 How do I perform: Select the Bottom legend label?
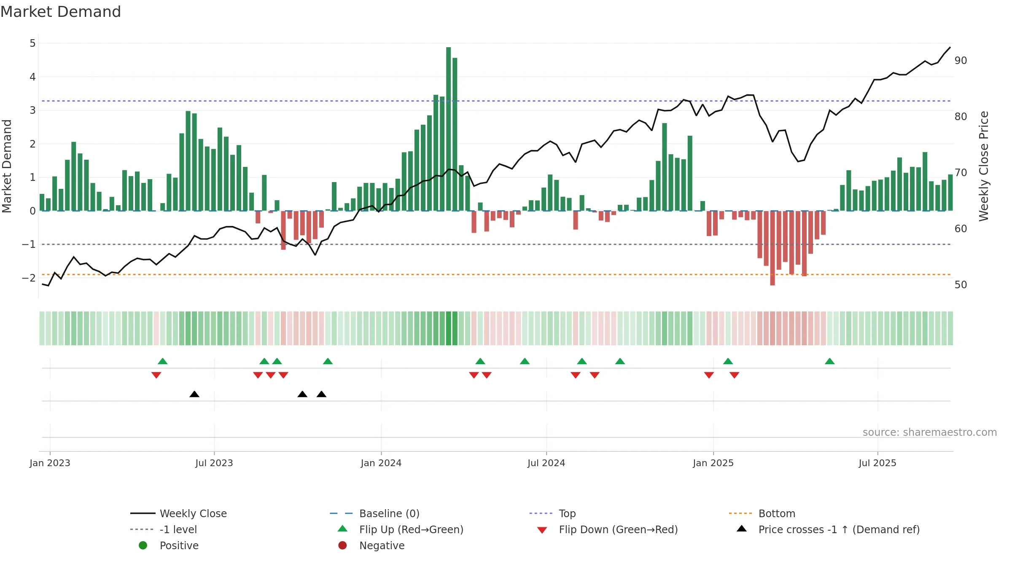[x=777, y=513]
